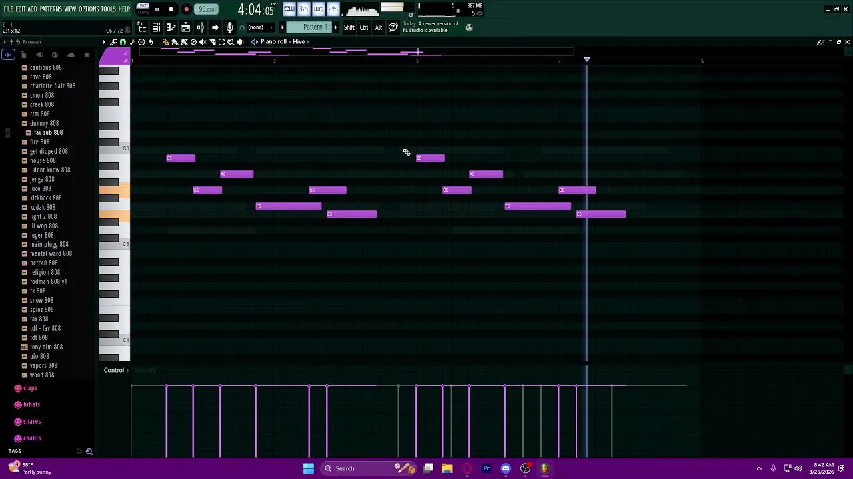The height and width of the screenshot is (479, 853).
Task: Select the Draw pencil tool in piano roll
Action: point(165,42)
